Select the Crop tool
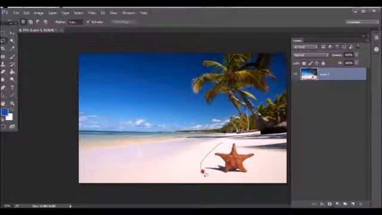The width and height of the screenshot is (382, 215). 3,48
